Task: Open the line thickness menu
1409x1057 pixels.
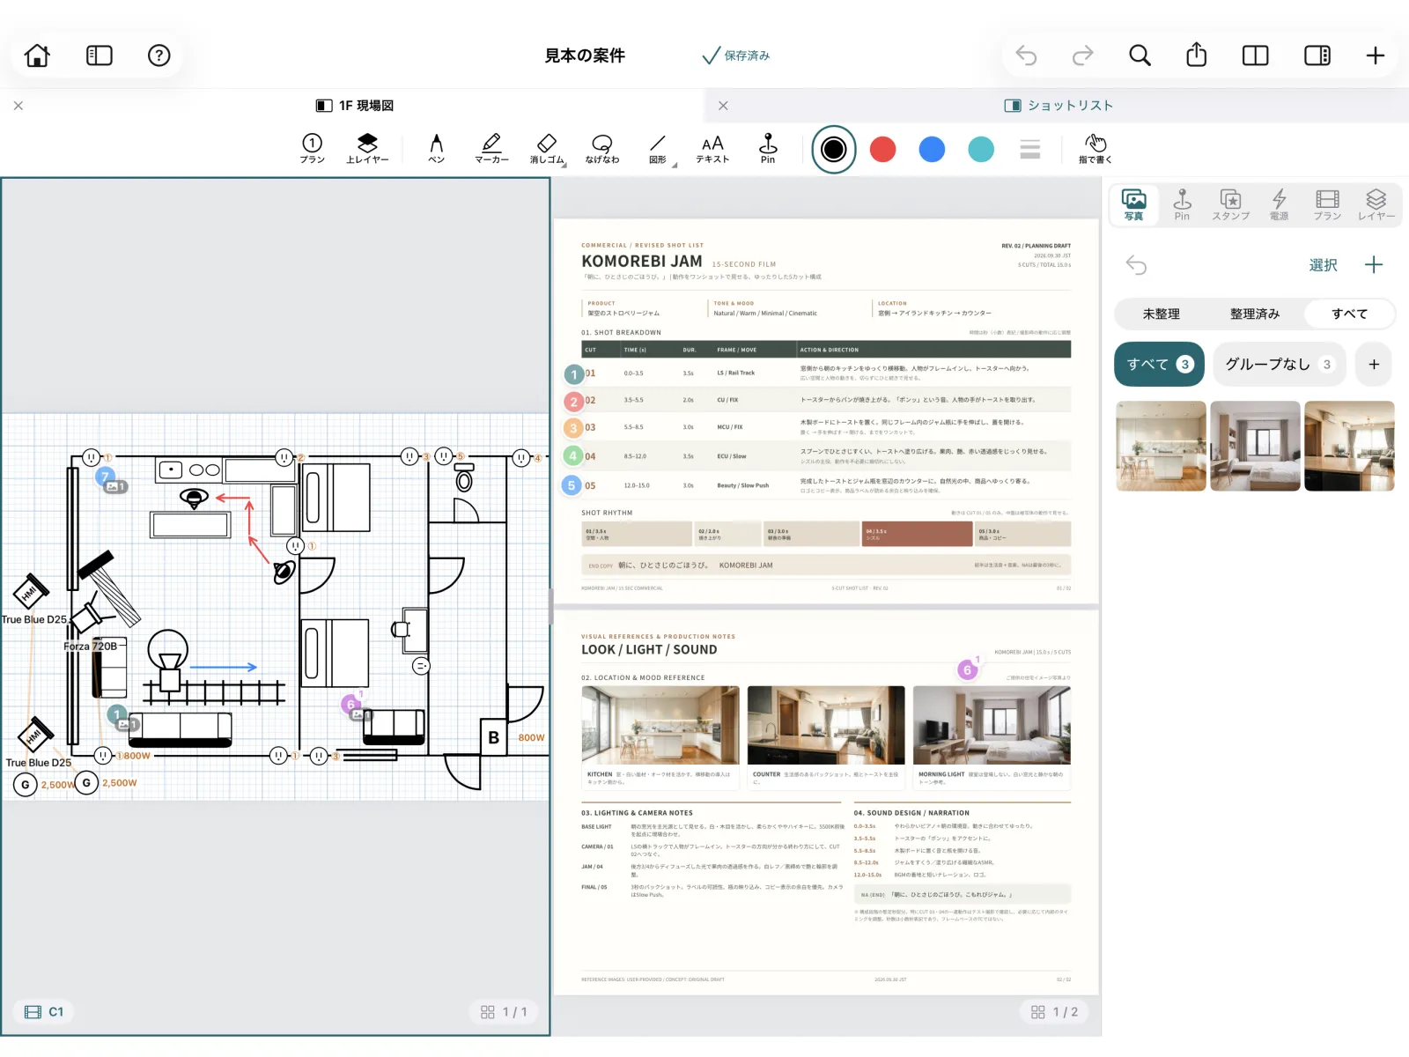Action: coord(1030,149)
